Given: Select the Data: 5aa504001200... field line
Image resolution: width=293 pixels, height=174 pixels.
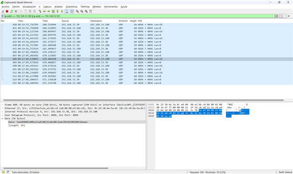Looking at the screenshot, I should point(77,122).
